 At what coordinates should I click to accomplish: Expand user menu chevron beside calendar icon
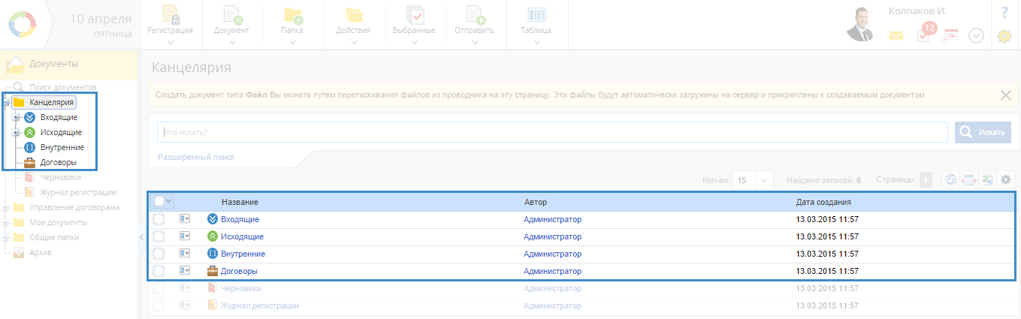(x=976, y=35)
